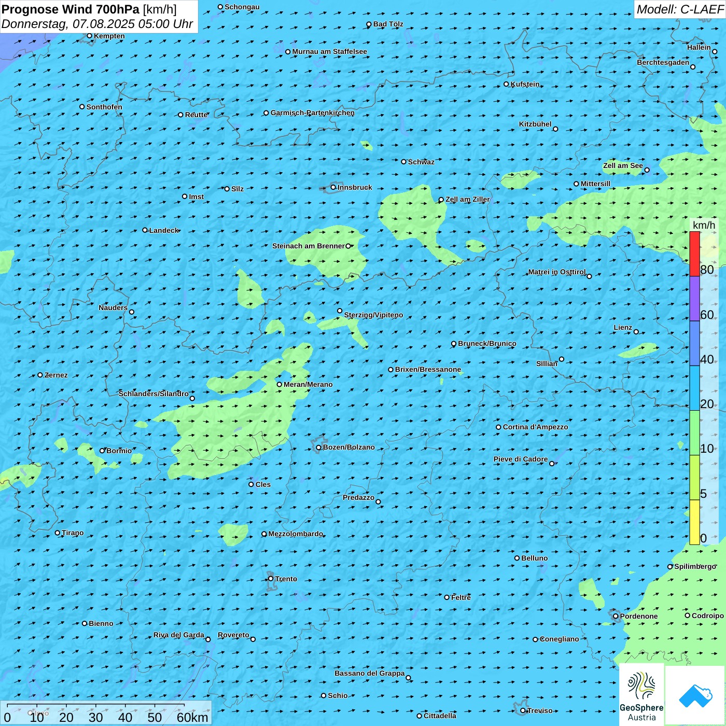
Task: Click the Lienz city marker
Action: (x=636, y=332)
